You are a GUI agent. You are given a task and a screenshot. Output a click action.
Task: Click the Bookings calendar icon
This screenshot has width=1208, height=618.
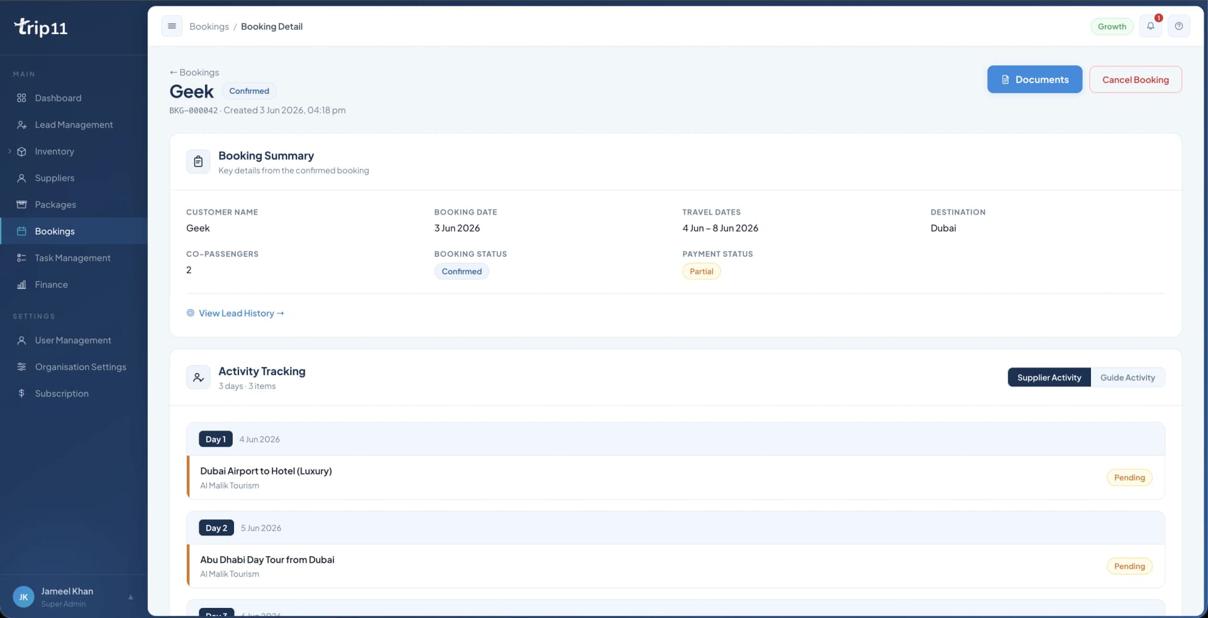click(x=21, y=231)
